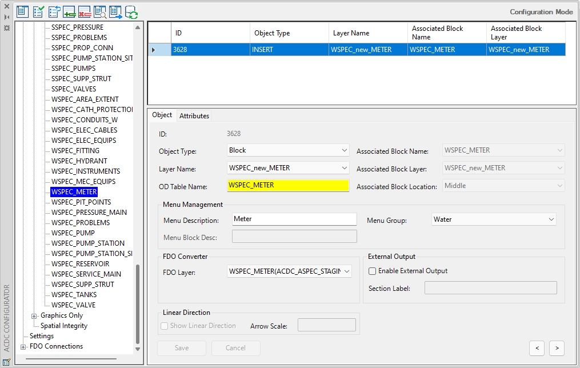
Task: Expand the Graphics Only tree node
Action: coord(34,316)
